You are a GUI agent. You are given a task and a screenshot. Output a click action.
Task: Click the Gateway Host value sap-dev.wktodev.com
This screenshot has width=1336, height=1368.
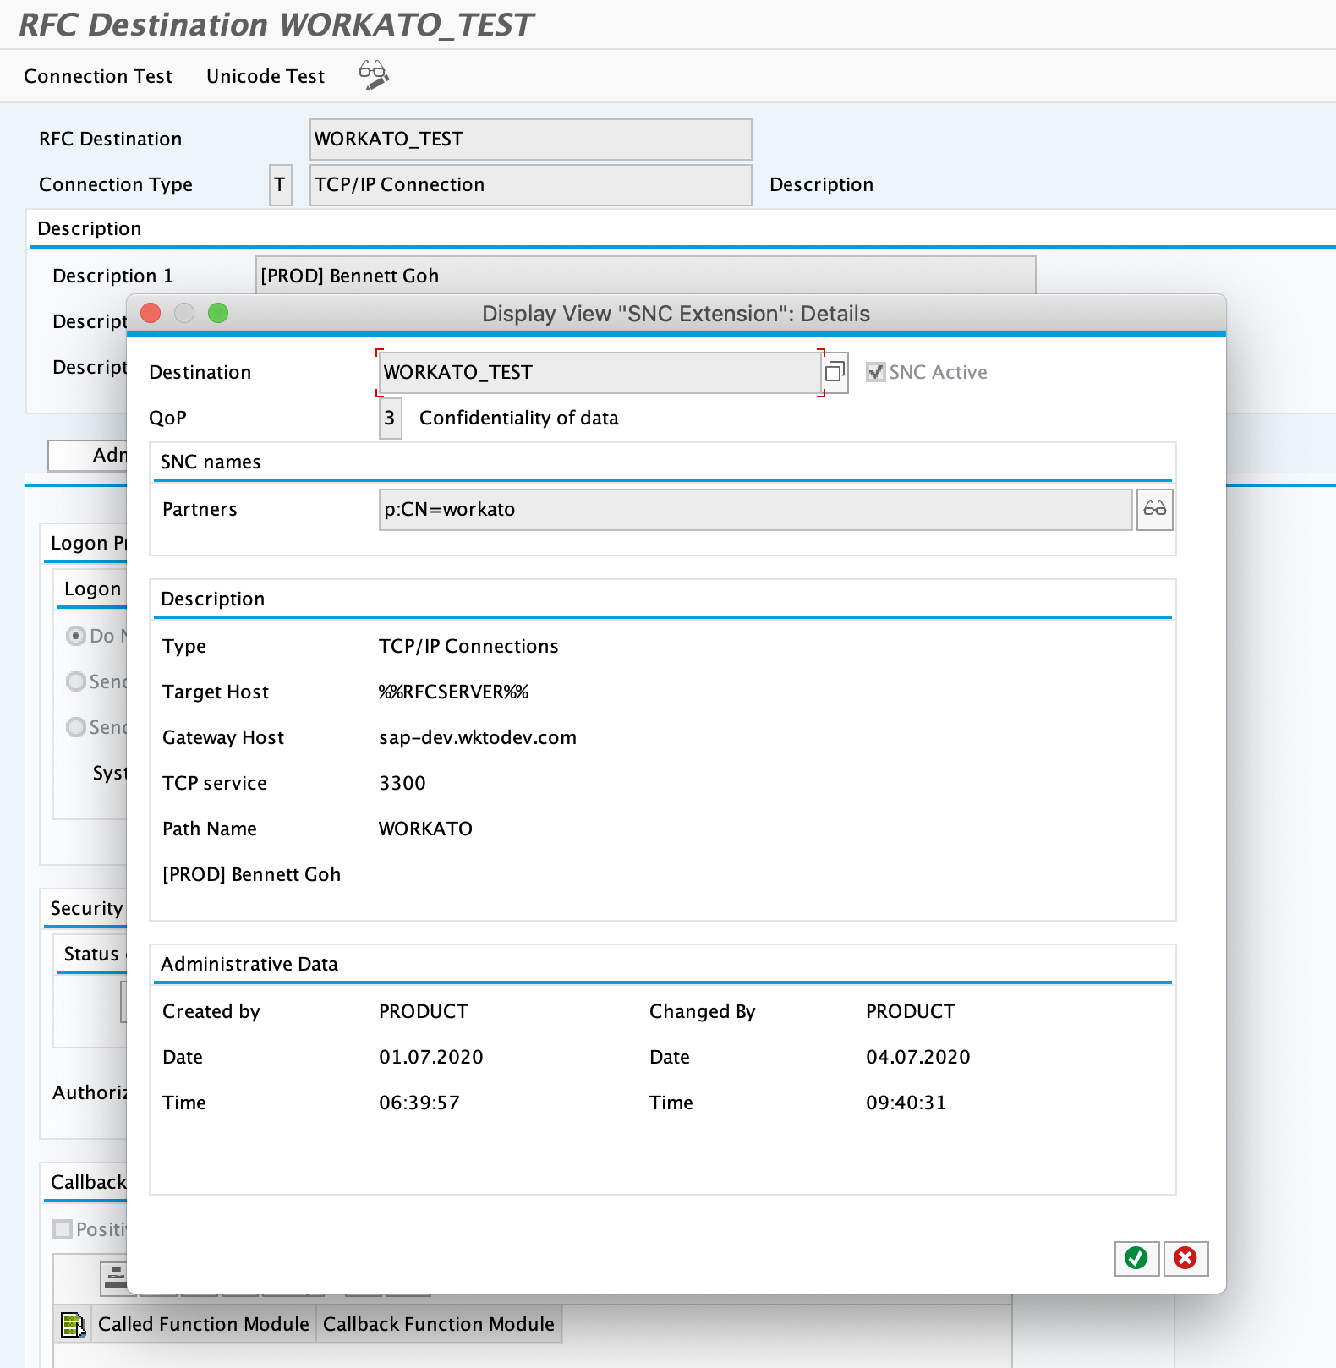click(x=478, y=737)
